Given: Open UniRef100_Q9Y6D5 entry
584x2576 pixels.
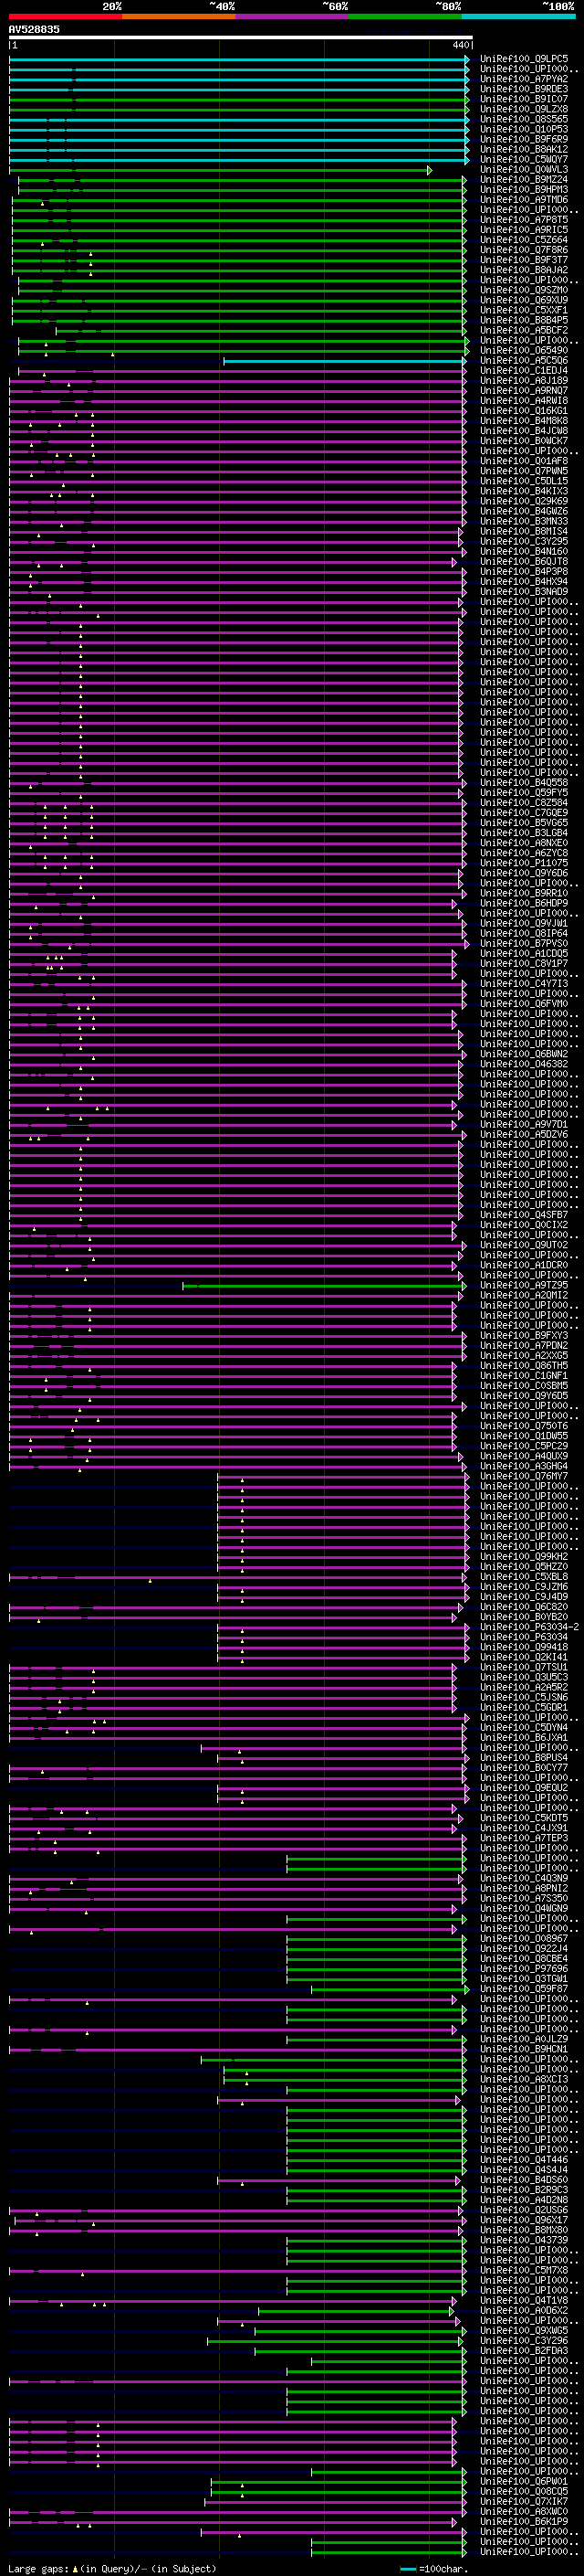Looking at the screenshot, I should click(x=524, y=1396).
